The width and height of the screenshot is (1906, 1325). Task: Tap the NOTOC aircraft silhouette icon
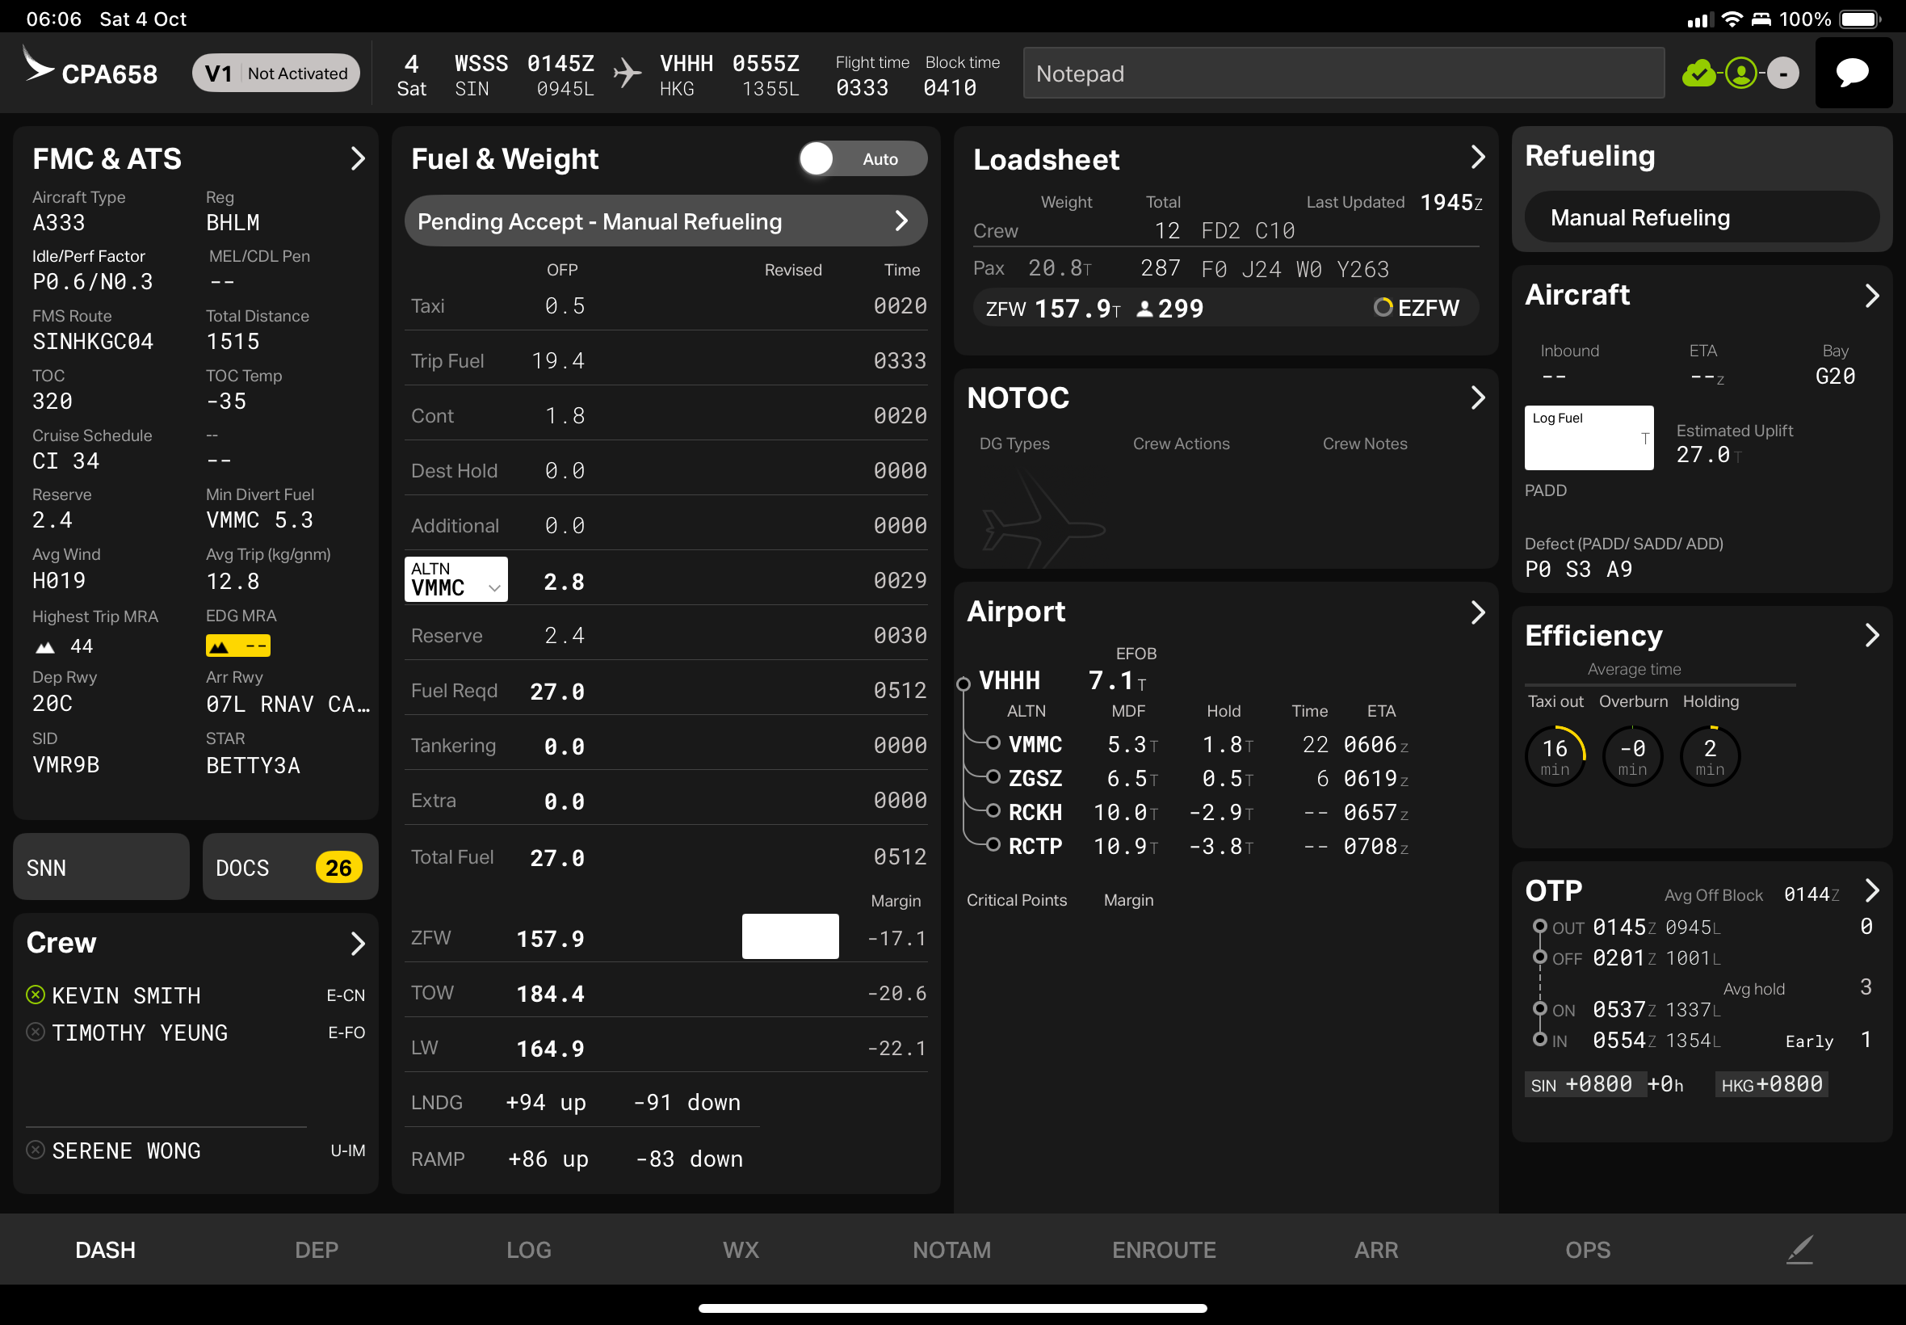click(x=1043, y=521)
